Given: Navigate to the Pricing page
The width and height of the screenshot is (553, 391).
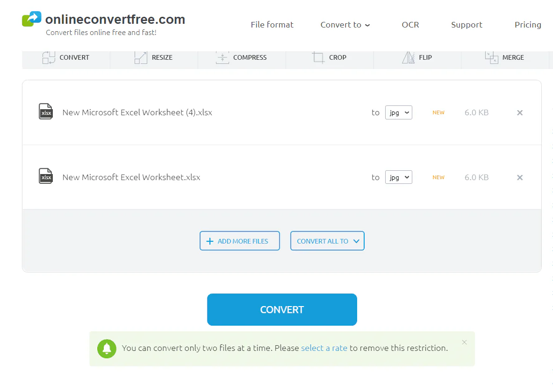Looking at the screenshot, I should point(528,25).
